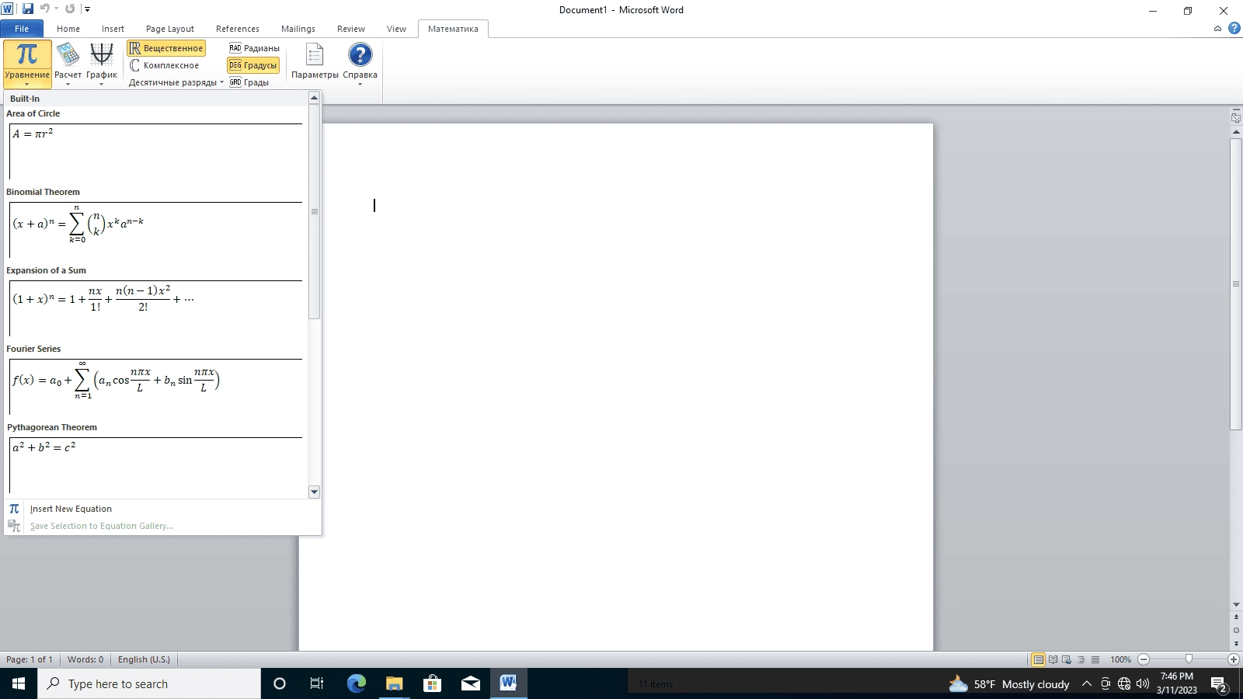The image size is (1243, 699).
Task: Insert the Area of Circle equation
Action: [155, 151]
